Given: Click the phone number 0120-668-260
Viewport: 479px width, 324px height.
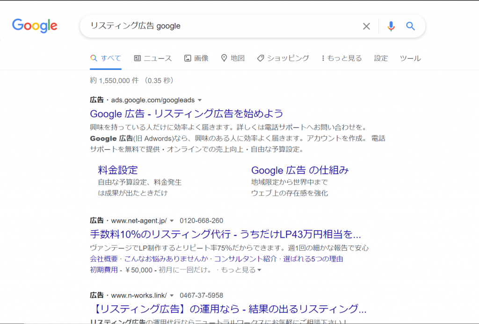Looking at the screenshot, I should 201,221.
